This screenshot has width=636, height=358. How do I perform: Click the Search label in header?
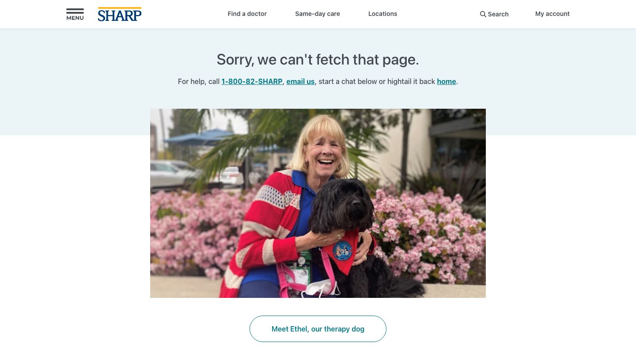click(x=498, y=14)
